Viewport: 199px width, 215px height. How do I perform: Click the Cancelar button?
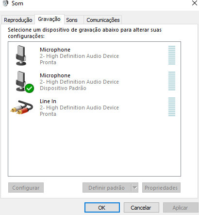tap(141, 207)
